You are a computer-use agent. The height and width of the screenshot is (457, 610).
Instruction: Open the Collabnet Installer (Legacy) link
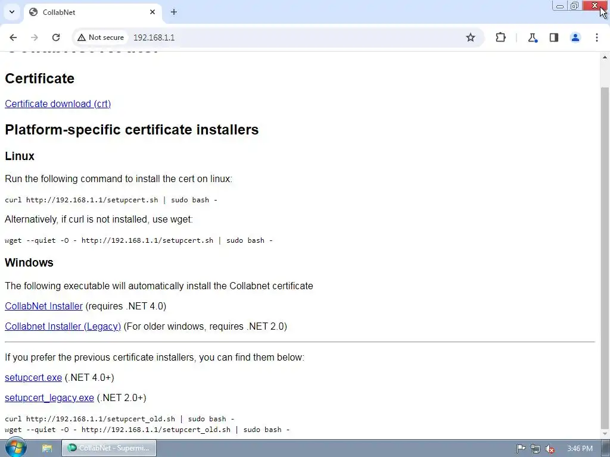tap(63, 327)
